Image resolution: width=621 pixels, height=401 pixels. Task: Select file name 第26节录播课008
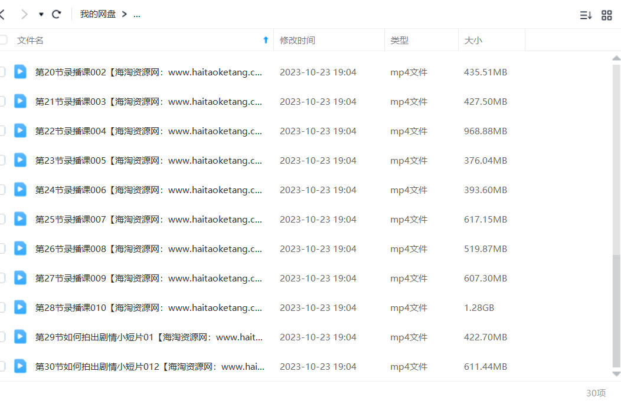point(149,249)
